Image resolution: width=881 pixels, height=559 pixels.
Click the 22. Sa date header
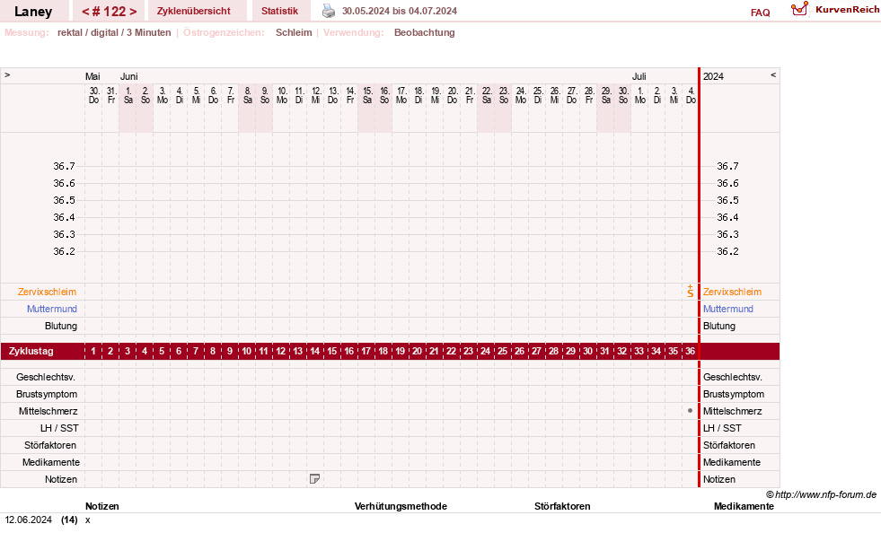tap(487, 95)
